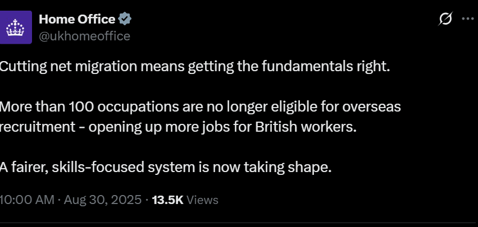This screenshot has height=227, width=478.
Task: Click the 13.5K view count number
Action: (167, 200)
